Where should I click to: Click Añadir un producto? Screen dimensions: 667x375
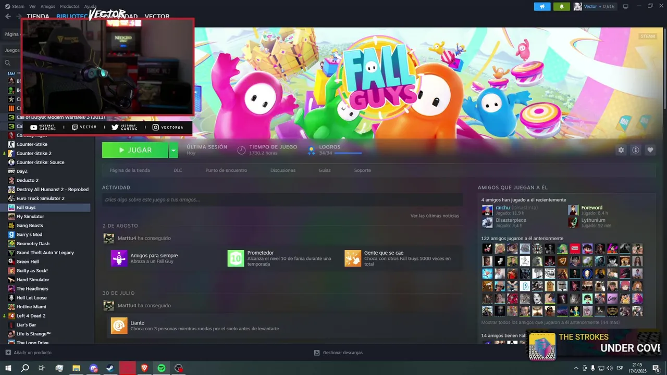[x=28, y=353]
